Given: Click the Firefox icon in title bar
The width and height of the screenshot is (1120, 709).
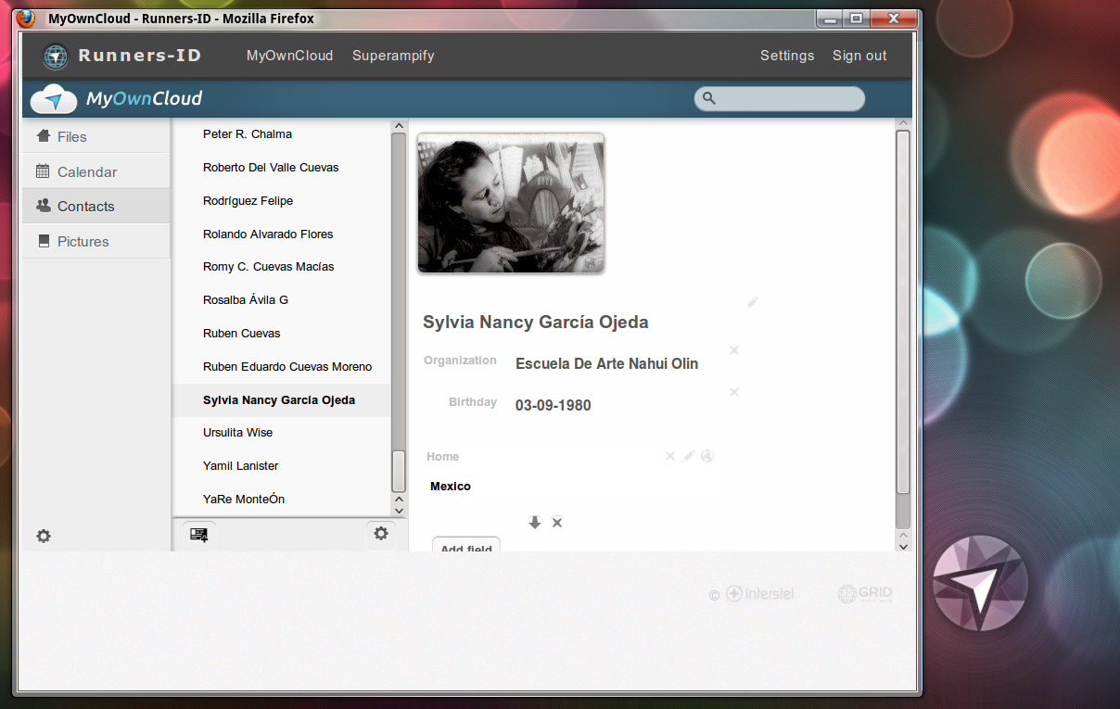Looking at the screenshot, I should point(26,19).
